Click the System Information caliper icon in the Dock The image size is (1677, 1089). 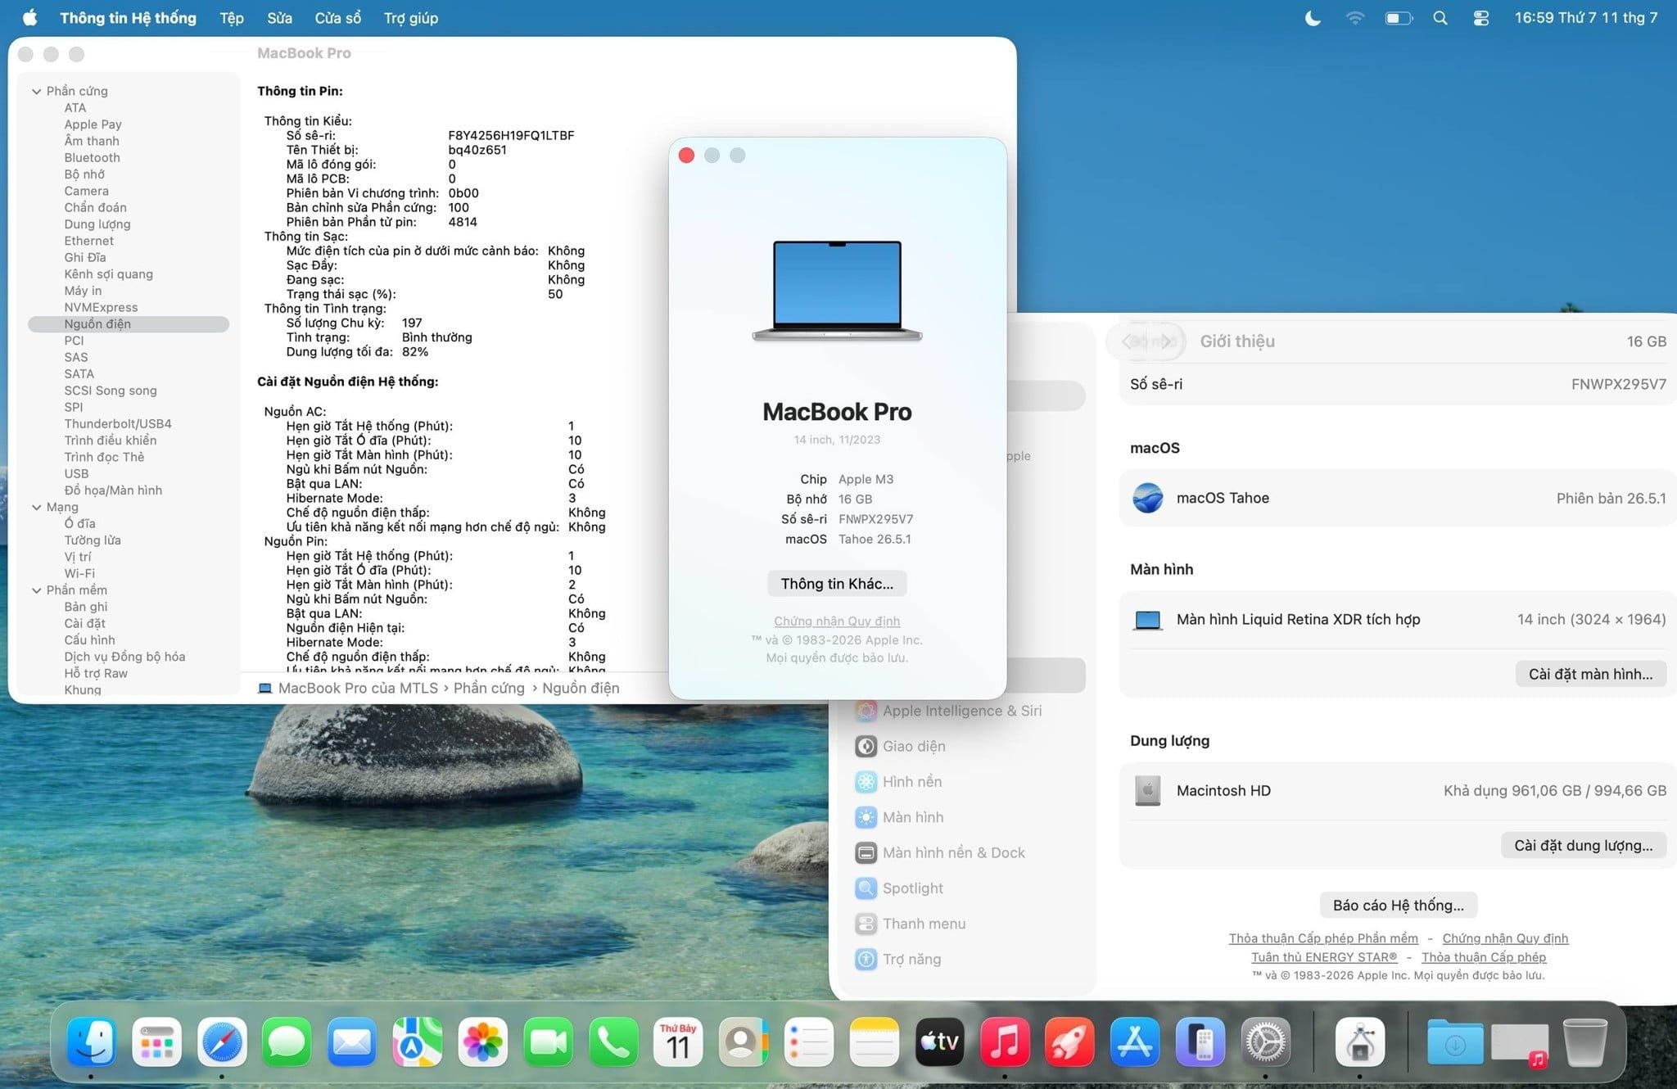tap(1360, 1042)
